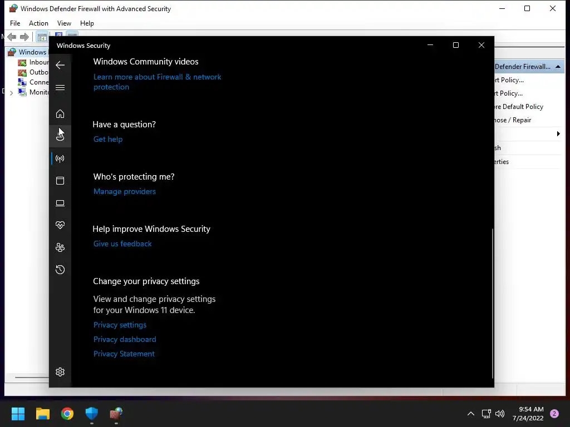
Task: Open Learn more about Firewall & network protection link
Action: [x=157, y=82]
